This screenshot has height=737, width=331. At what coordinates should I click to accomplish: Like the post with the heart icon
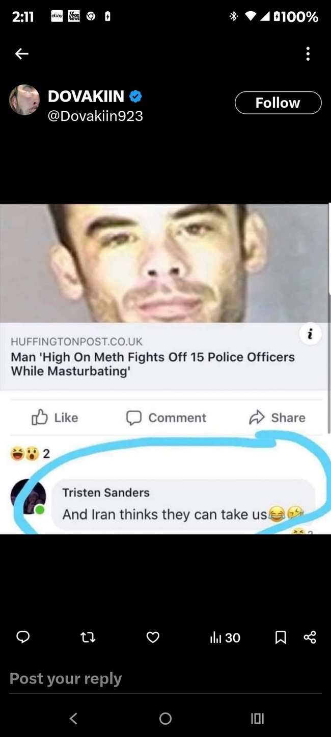click(x=153, y=637)
